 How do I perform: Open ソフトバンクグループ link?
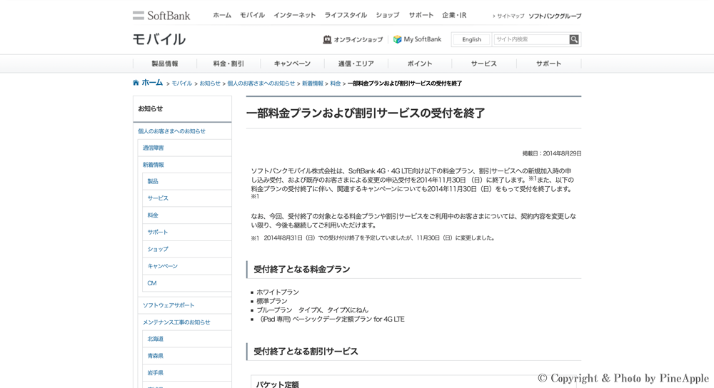click(555, 16)
